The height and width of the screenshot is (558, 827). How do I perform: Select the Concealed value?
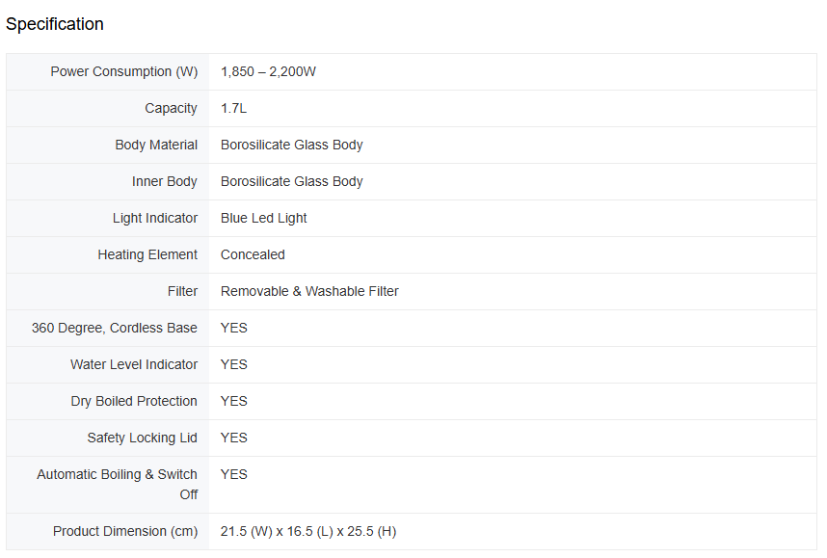(x=253, y=254)
